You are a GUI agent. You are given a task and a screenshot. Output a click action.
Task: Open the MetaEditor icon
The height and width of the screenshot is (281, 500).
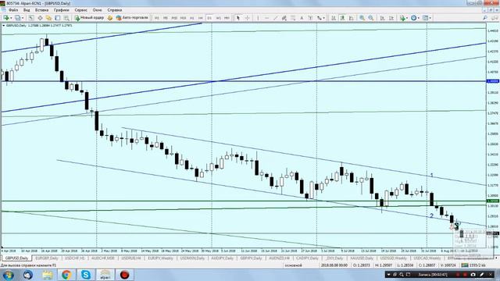coord(109,18)
